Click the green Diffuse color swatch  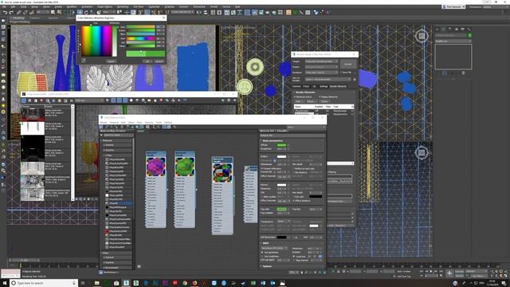[x=281, y=145]
